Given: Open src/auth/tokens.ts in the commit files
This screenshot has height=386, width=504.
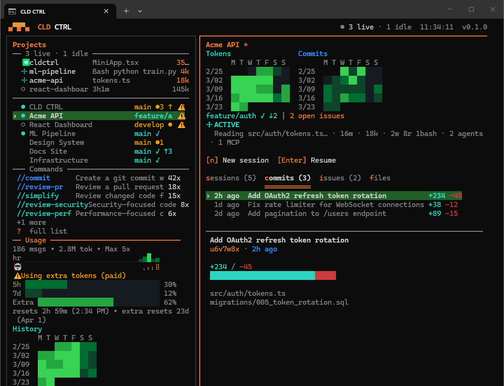Looking at the screenshot, I should point(248,293).
